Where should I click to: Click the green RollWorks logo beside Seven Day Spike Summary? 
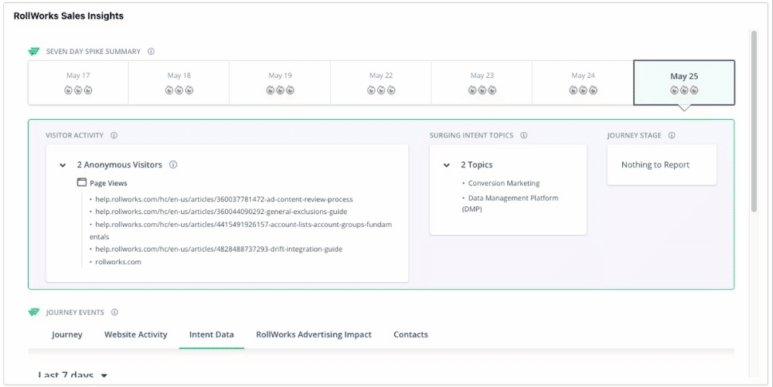tap(33, 51)
